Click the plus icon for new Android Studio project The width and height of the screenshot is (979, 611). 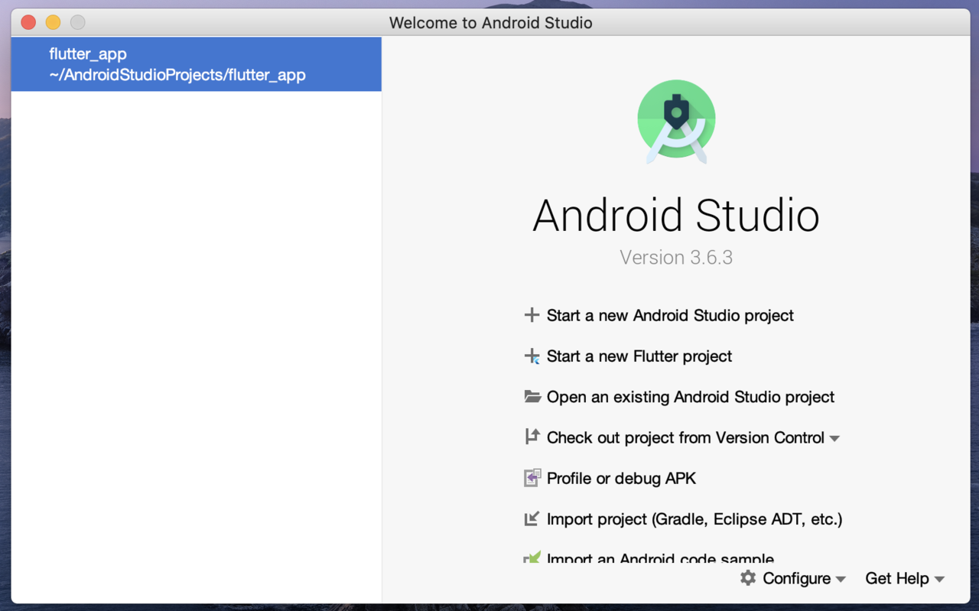point(532,315)
